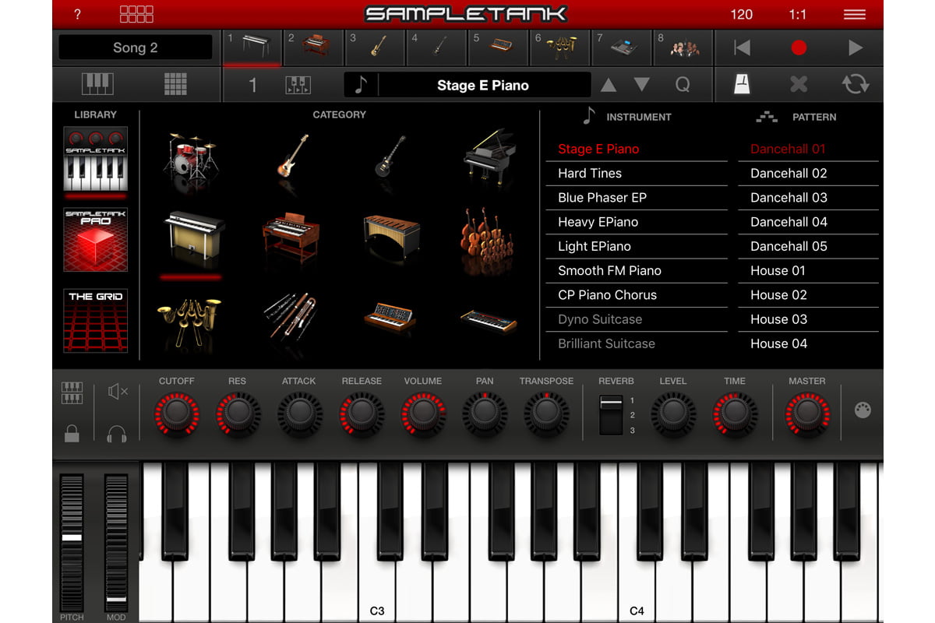Choose the electric piano category

192,238
